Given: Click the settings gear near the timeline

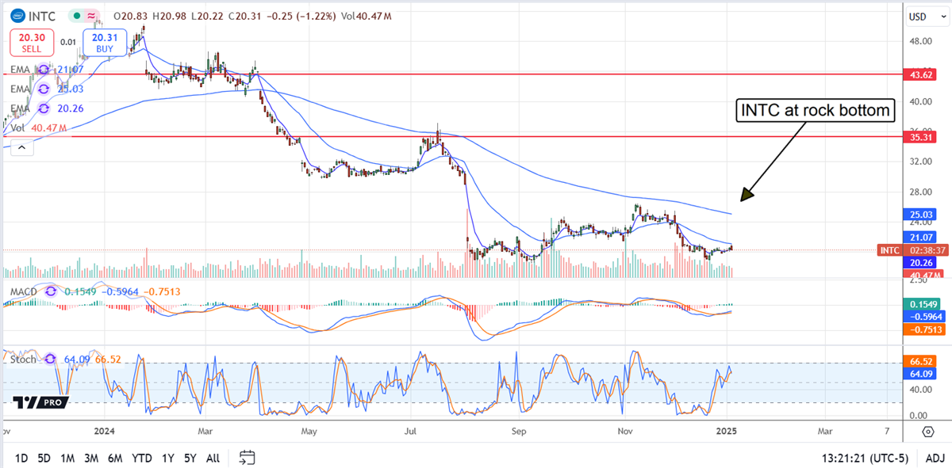Looking at the screenshot, I should tap(927, 432).
